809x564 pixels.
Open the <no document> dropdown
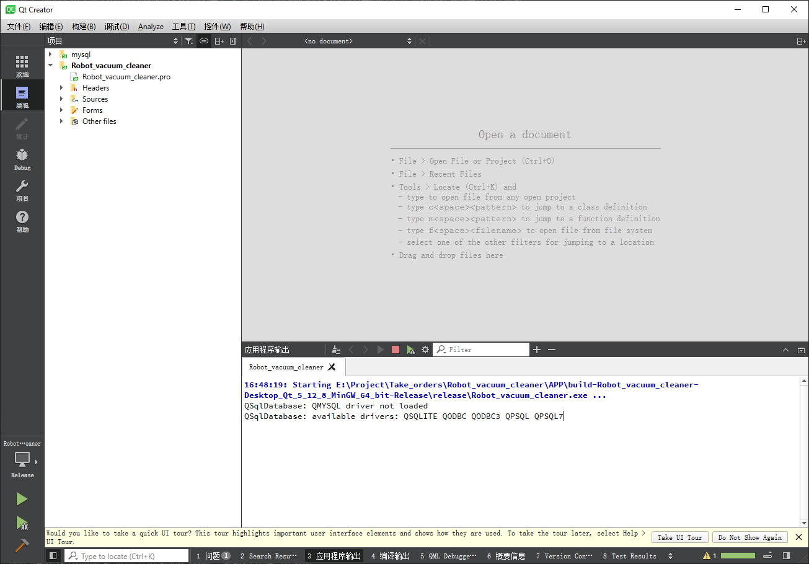pyautogui.click(x=358, y=41)
